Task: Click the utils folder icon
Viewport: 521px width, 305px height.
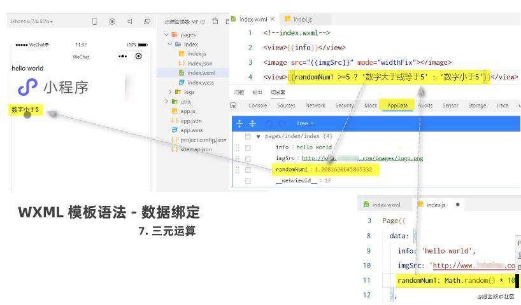Action: [x=175, y=102]
